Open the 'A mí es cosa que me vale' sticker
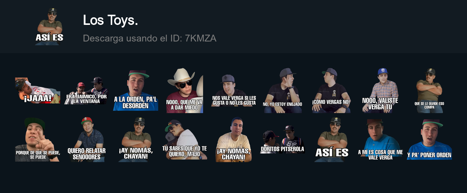The image size is (467, 193). tap(380, 139)
